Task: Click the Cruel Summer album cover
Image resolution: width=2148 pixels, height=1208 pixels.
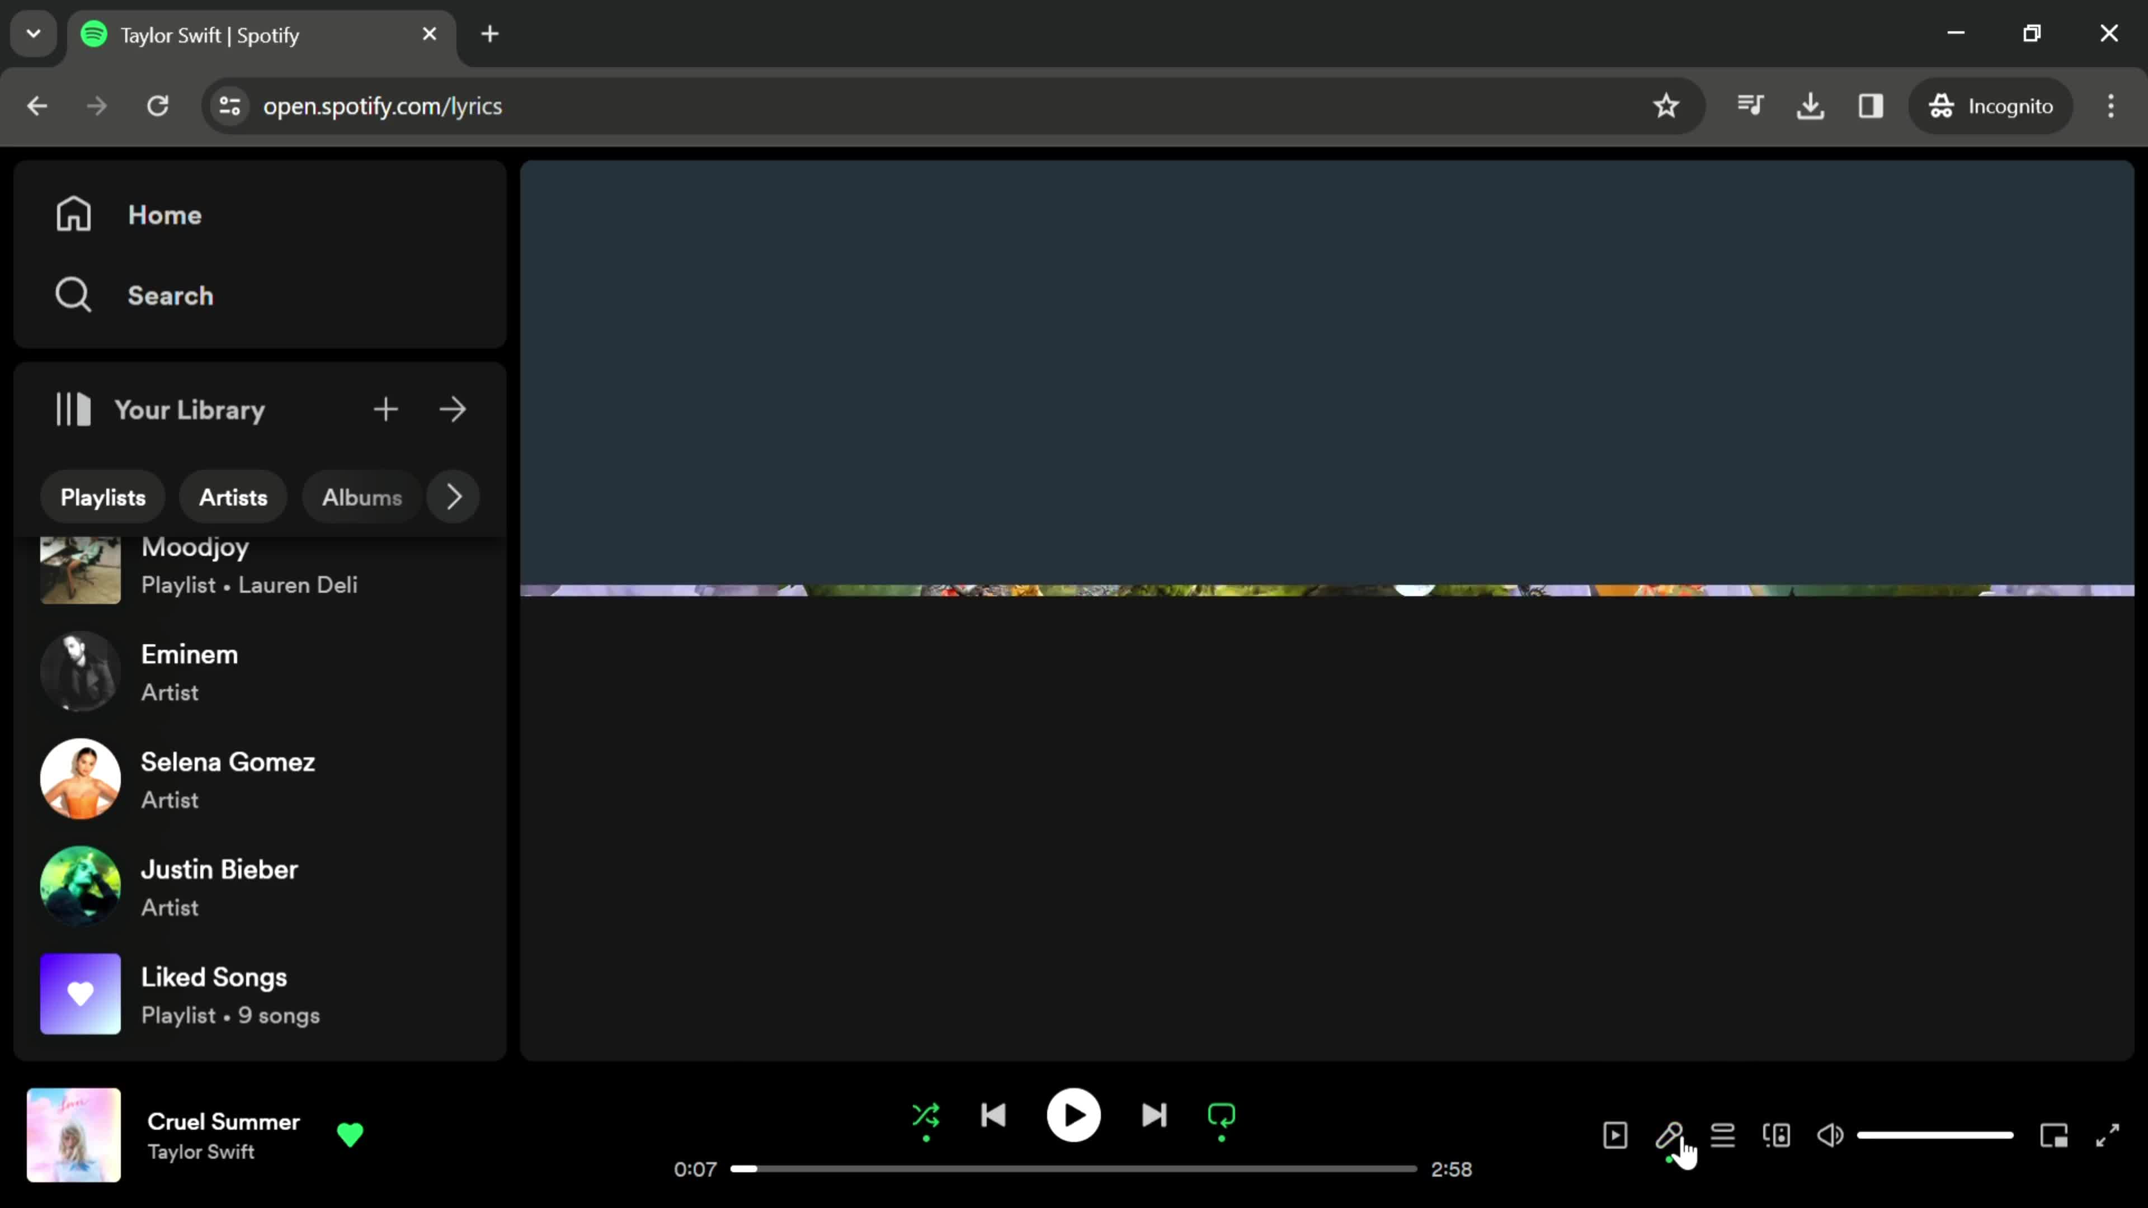Action: click(x=73, y=1135)
